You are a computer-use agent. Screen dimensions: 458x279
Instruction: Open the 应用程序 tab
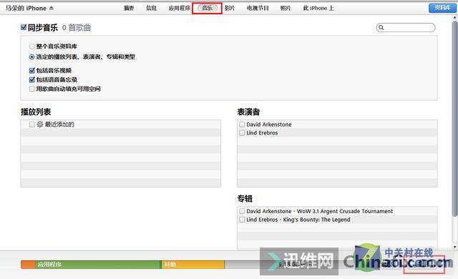coord(180,8)
